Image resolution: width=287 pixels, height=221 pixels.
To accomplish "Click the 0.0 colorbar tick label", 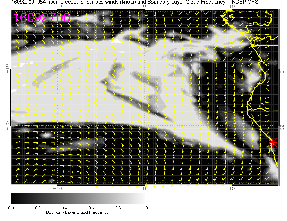I will [11, 208].
